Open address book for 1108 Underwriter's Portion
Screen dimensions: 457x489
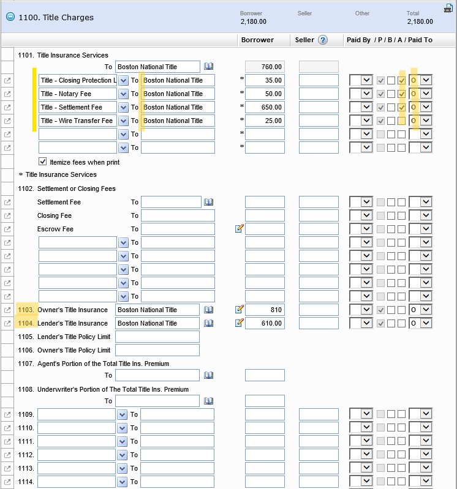click(208, 401)
